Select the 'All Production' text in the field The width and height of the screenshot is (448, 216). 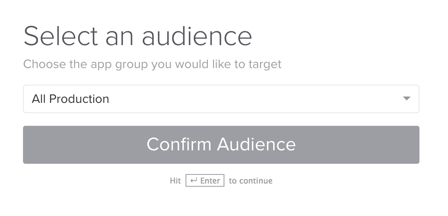[71, 99]
